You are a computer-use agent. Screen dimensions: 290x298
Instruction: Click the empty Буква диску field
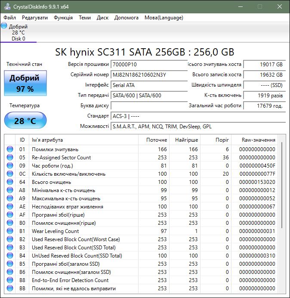pos(149,106)
